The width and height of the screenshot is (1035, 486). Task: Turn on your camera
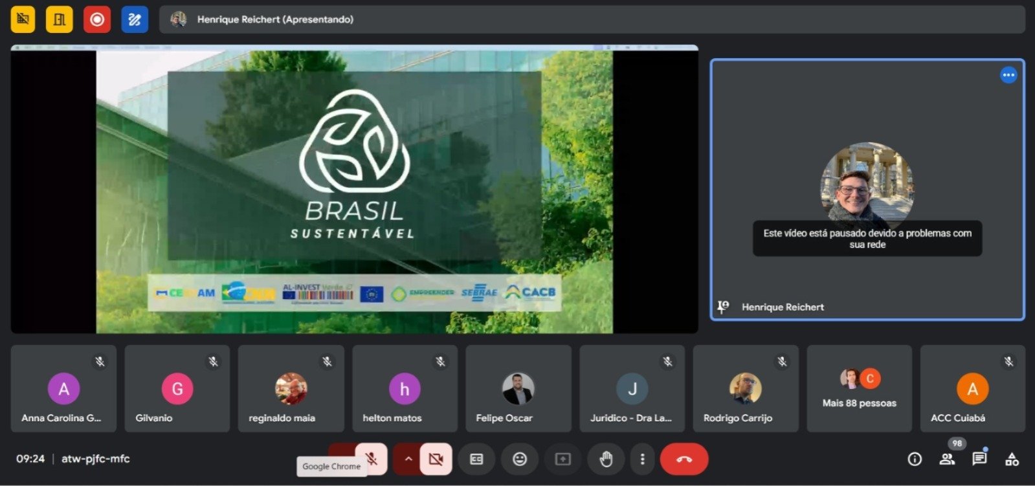[x=436, y=459]
